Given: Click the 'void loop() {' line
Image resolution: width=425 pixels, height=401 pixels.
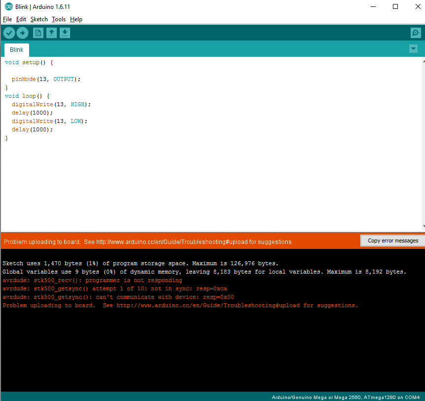Looking at the screenshot, I should [27, 96].
